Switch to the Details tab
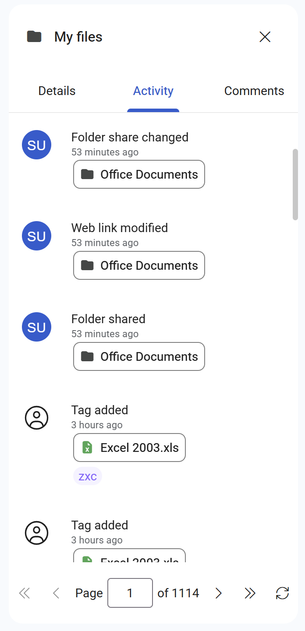The height and width of the screenshot is (631, 305). pos(57,91)
